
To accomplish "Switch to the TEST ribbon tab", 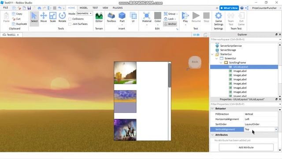I will pyautogui.click(x=95, y=8).
